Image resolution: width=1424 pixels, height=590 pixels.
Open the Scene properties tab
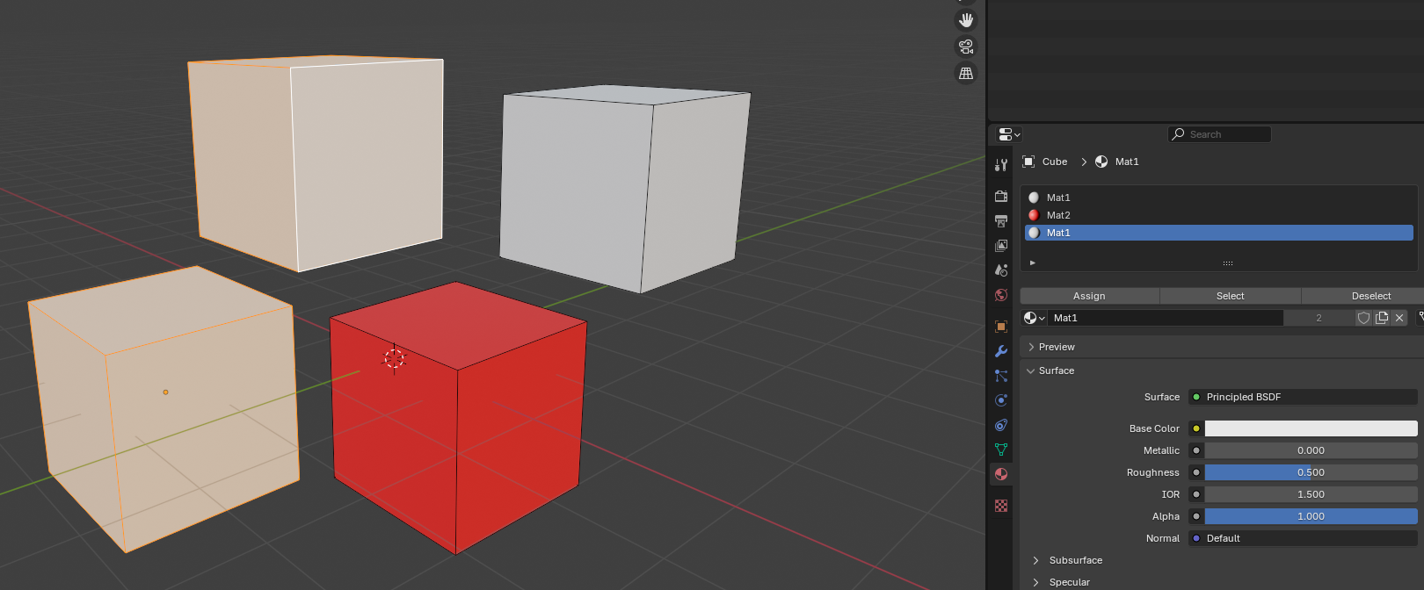(x=1001, y=270)
